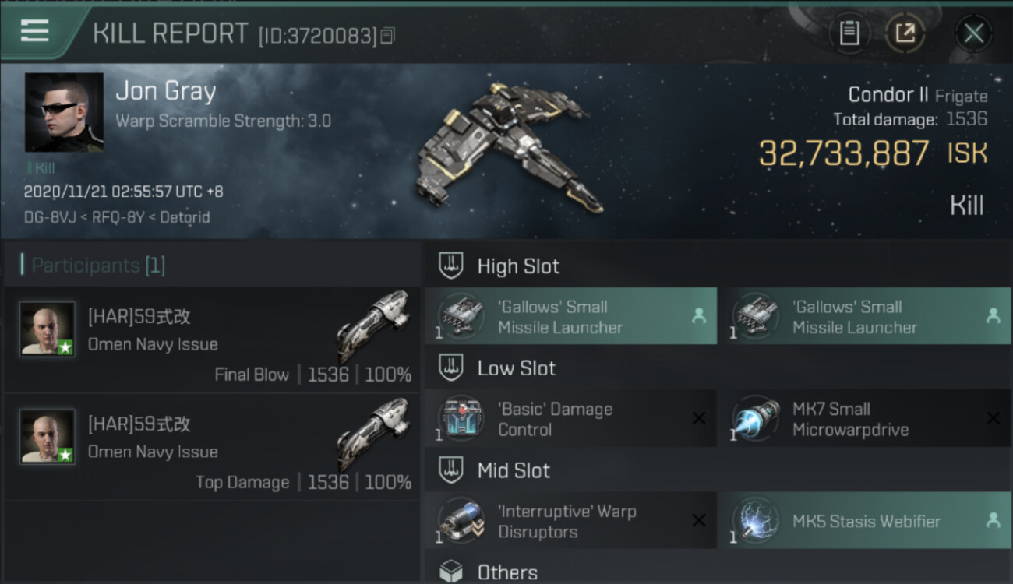
Task: Select first 'Gallows' Small Missile Launcher
Action: pyautogui.click(x=570, y=316)
